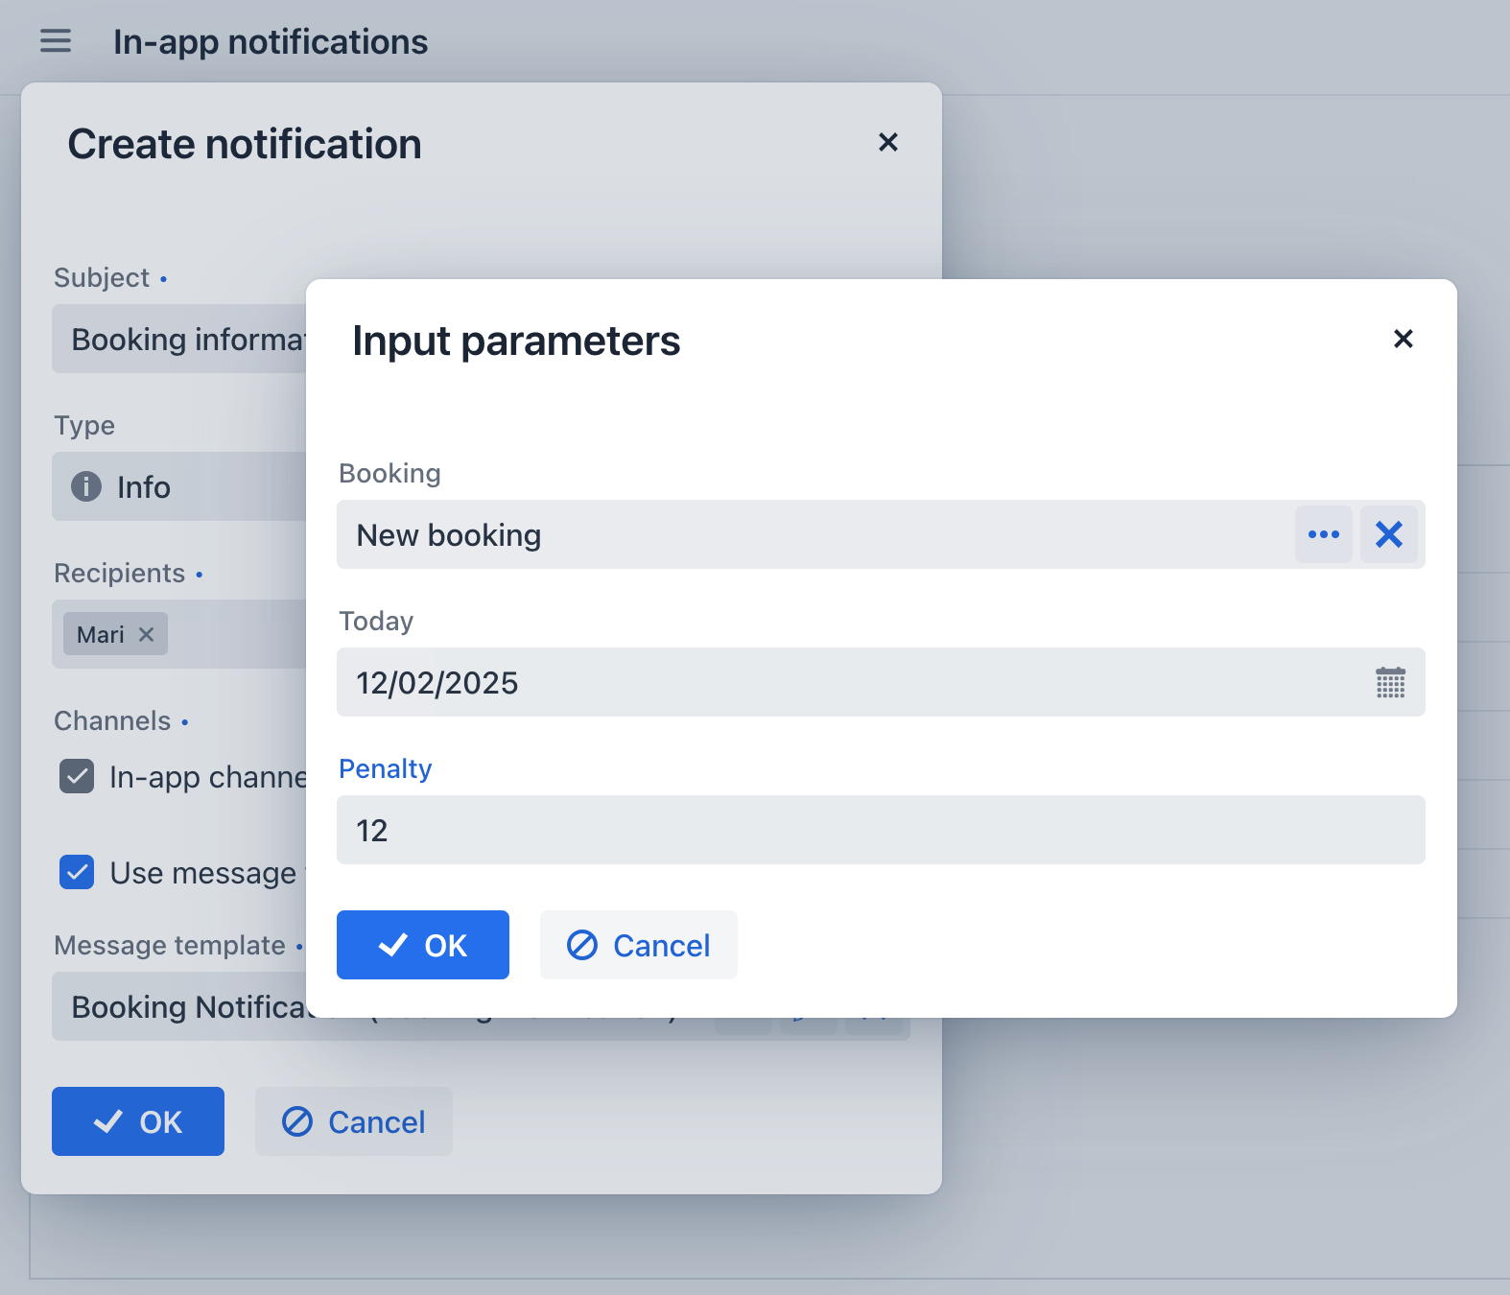Click the In-app notifications page title
1510x1295 pixels.
tap(271, 42)
